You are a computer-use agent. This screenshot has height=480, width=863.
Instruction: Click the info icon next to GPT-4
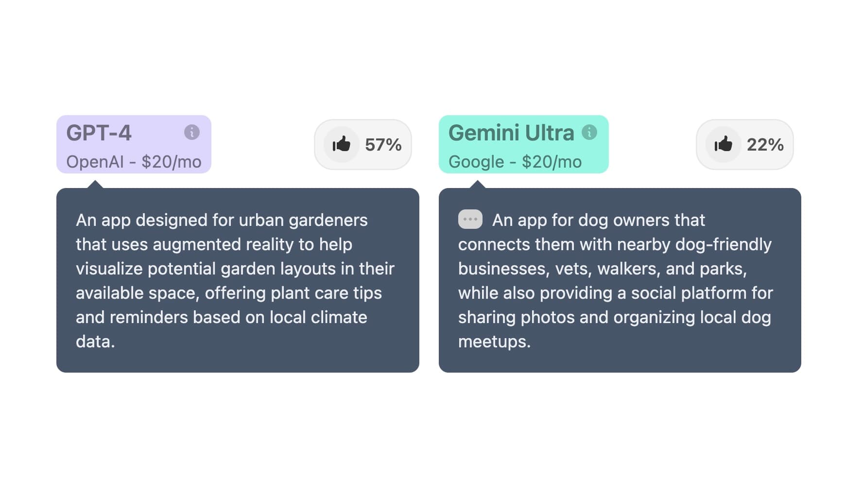tap(192, 132)
